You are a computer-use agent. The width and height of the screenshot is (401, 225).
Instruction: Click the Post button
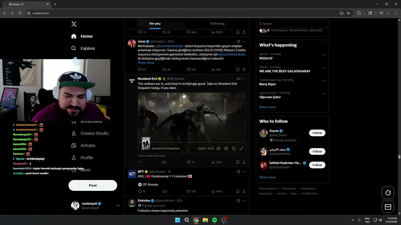(93, 185)
